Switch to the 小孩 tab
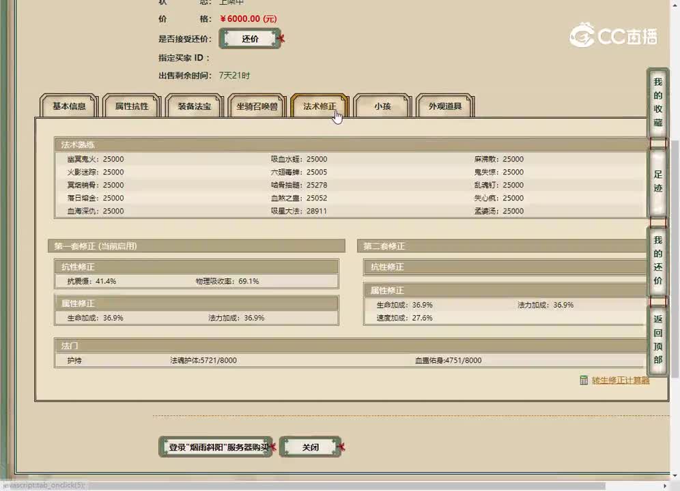This screenshot has height=491, width=680. (x=382, y=106)
